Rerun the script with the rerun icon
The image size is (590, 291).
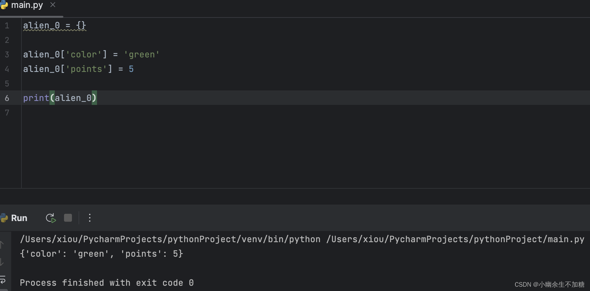pyautogui.click(x=51, y=218)
